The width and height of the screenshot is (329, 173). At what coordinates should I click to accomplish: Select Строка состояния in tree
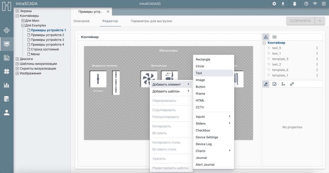[x=45, y=50]
